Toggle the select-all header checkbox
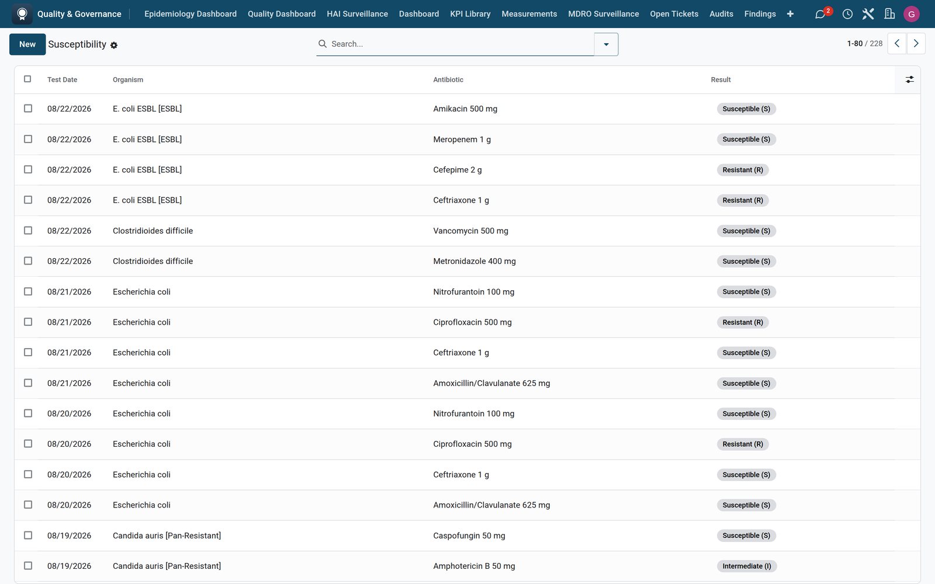The height and width of the screenshot is (584, 935). point(27,79)
